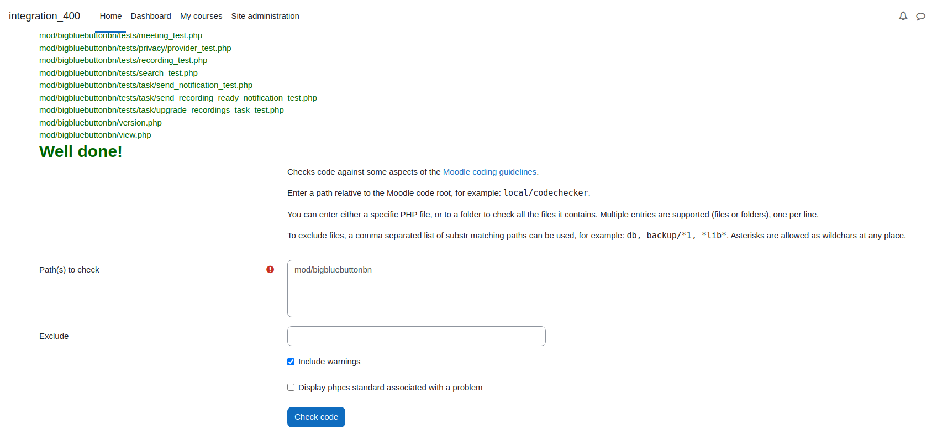Image resolution: width=932 pixels, height=434 pixels.
Task: Open mod/bigbluebuttonbn/version.php link
Action: pyautogui.click(x=101, y=123)
